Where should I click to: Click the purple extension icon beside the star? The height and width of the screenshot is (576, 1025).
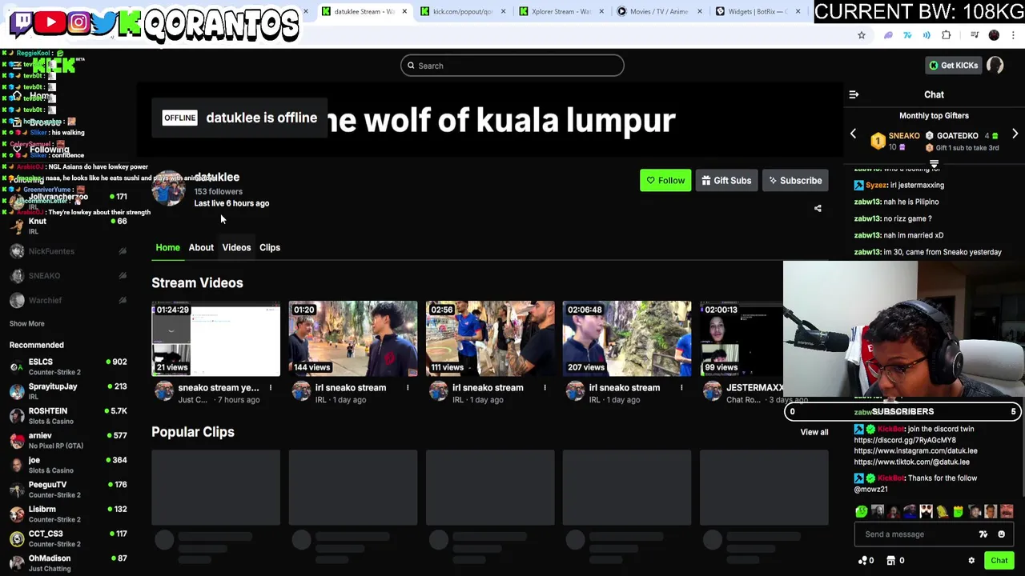(x=888, y=35)
